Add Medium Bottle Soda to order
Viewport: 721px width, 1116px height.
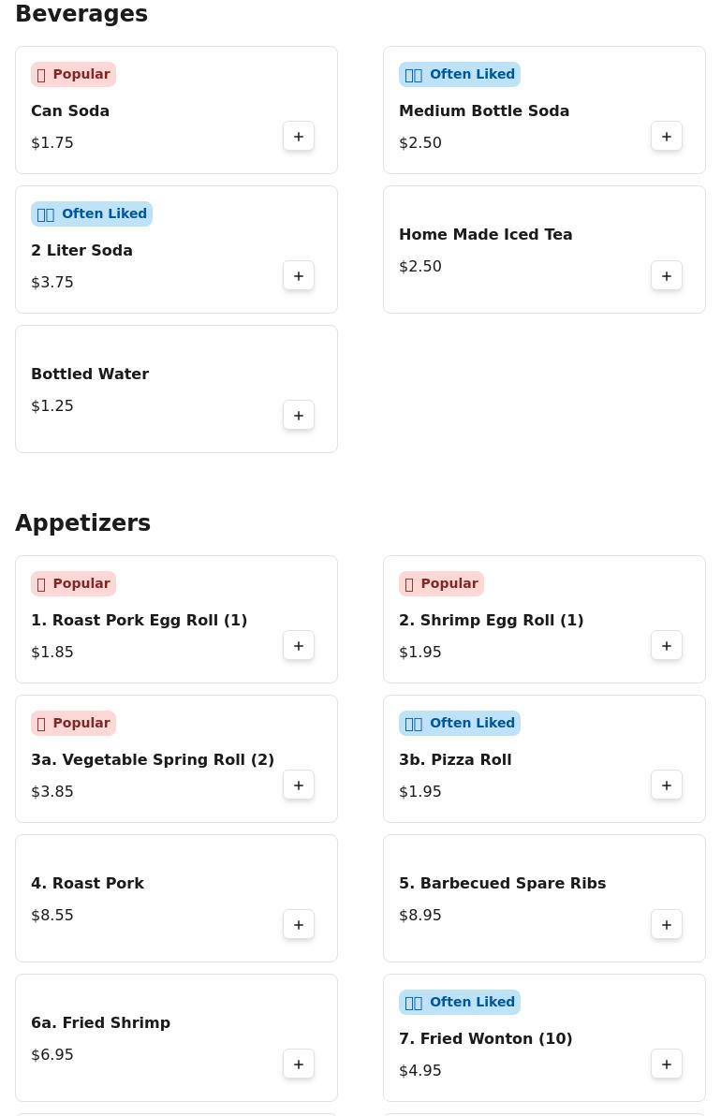click(667, 137)
